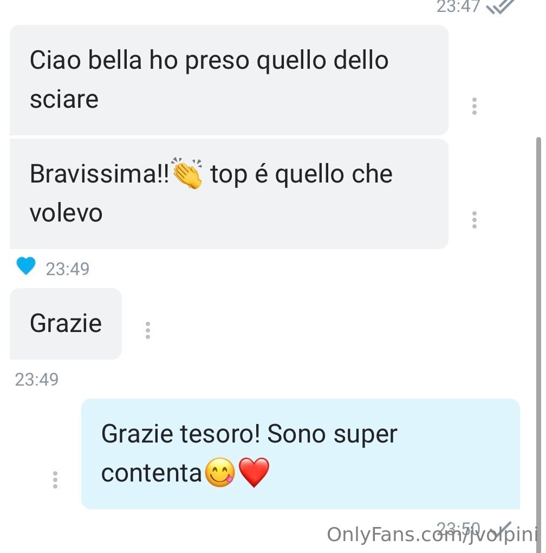This screenshot has height=553, width=546.
Task: Click the double-check read receipt at top
Action: coord(500,6)
